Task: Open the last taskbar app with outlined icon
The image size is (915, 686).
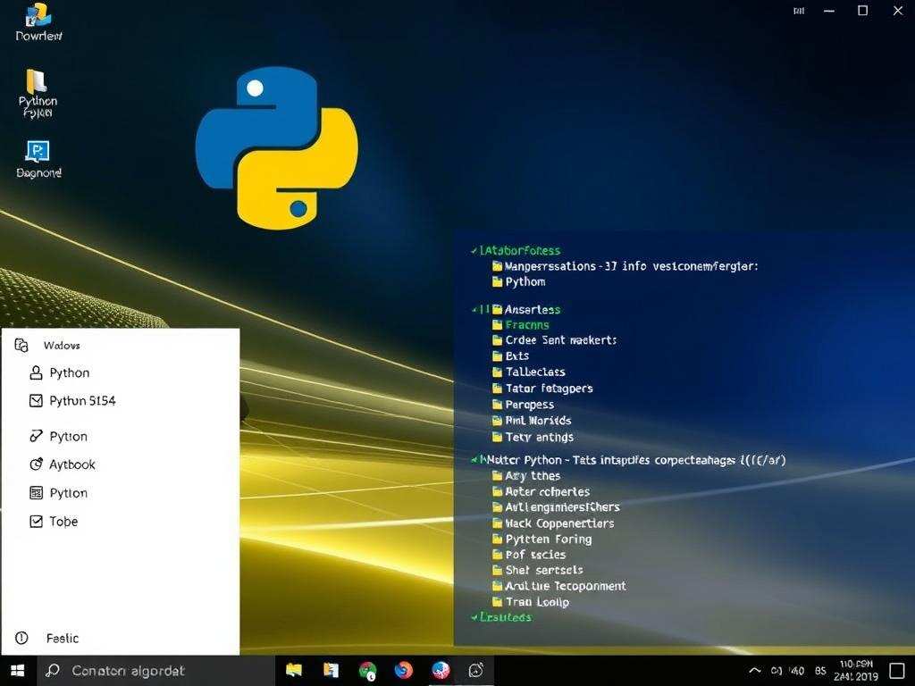Action: tap(476, 671)
